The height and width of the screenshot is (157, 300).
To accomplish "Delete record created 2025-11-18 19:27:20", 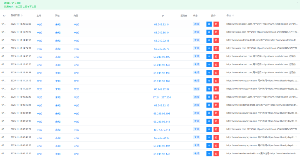I will coord(216,32).
